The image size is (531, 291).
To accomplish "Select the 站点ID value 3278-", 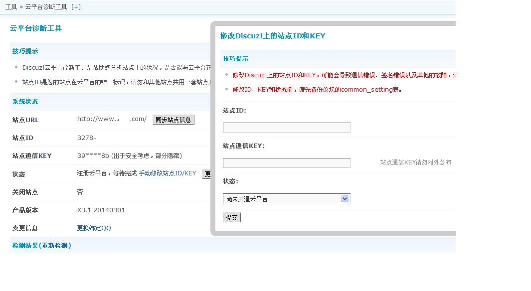I will click(87, 138).
